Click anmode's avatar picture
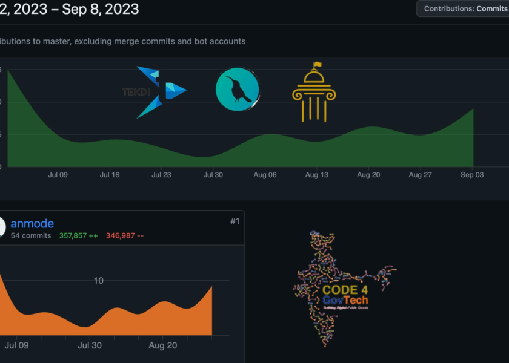 [x=2, y=227]
